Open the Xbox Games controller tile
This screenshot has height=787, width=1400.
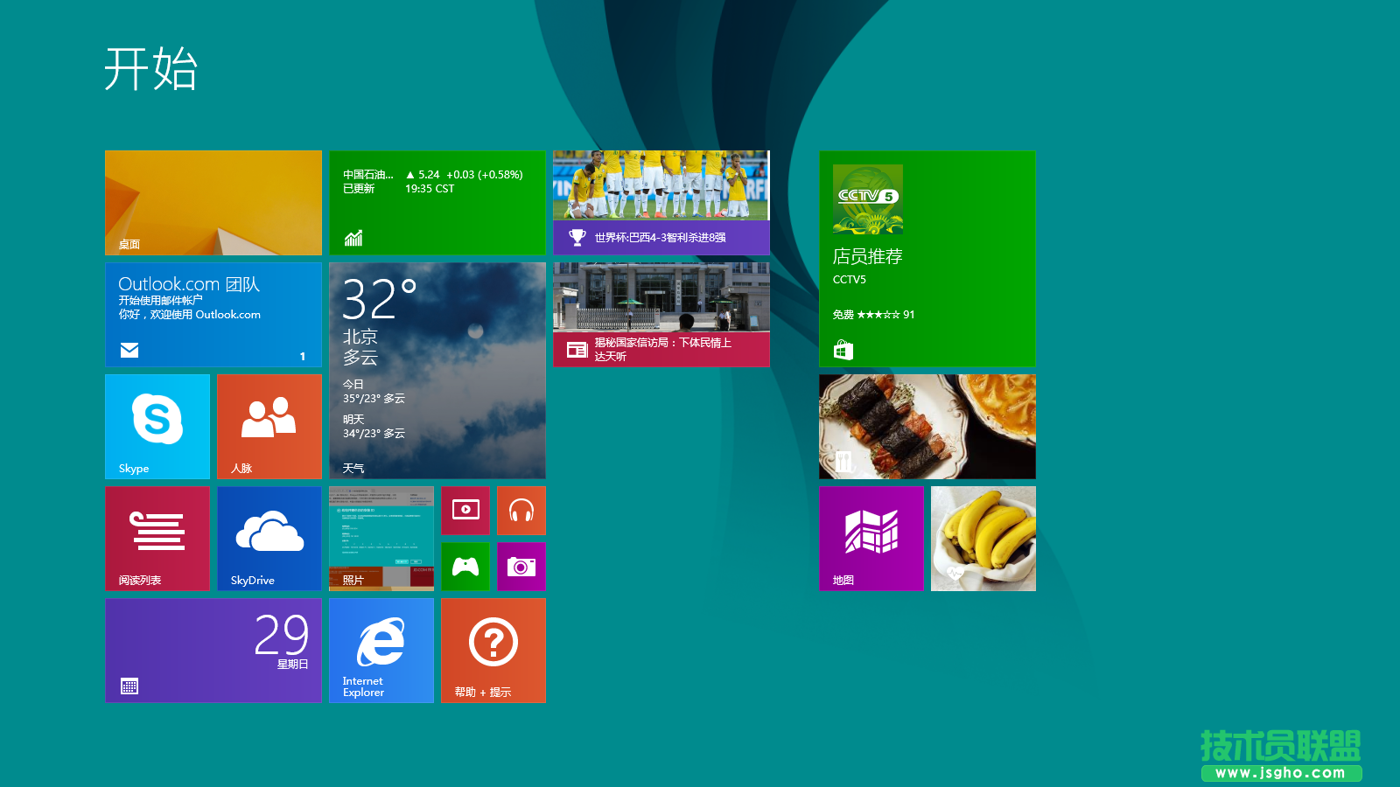(x=465, y=567)
